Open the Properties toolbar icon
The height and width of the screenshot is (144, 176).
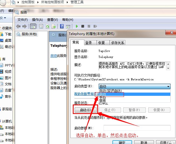coord(41,26)
